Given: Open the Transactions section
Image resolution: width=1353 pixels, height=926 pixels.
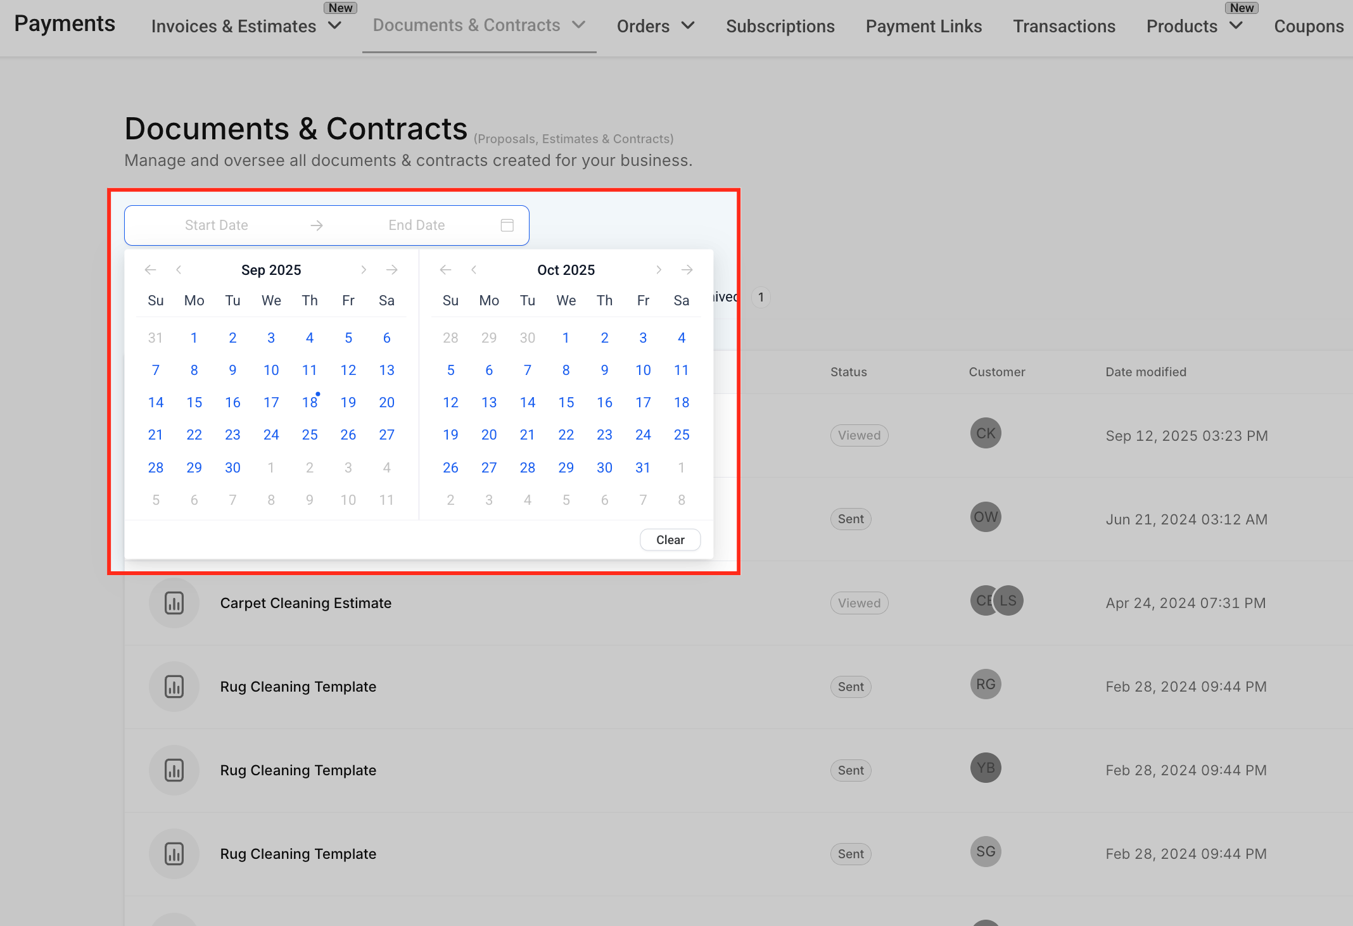Looking at the screenshot, I should pos(1064,26).
